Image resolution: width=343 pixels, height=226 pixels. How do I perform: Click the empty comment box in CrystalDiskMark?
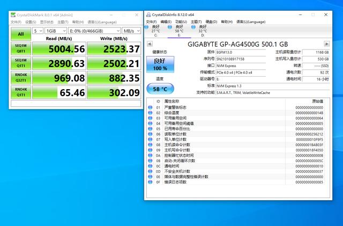coord(76,104)
